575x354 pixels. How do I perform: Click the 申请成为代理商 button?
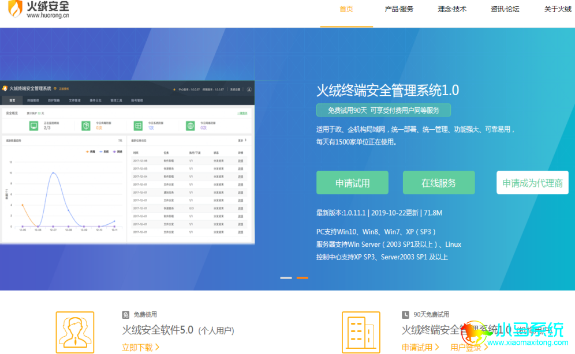pos(532,183)
